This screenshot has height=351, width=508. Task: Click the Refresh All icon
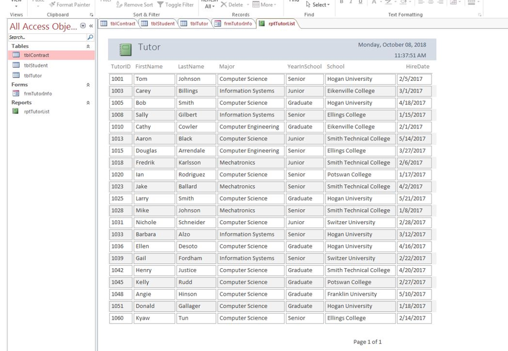(x=209, y=3)
